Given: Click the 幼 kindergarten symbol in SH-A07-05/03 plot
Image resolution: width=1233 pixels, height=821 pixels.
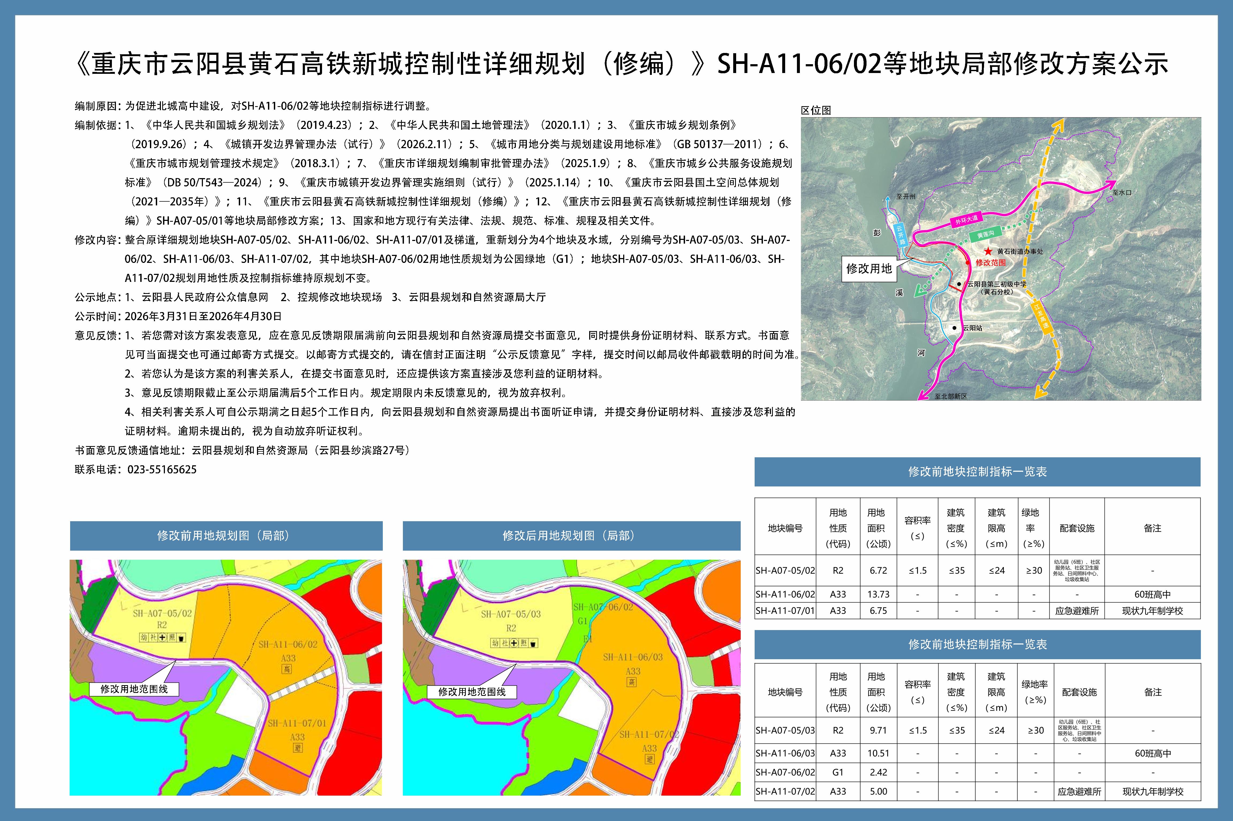Looking at the screenshot, I should tap(496, 643).
